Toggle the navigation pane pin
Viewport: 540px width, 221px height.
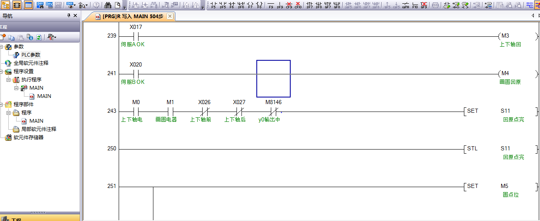[69, 15]
